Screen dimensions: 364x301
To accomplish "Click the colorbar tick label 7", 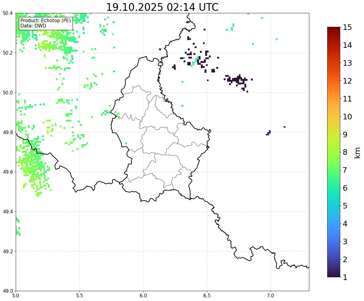I will click(345, 170).
